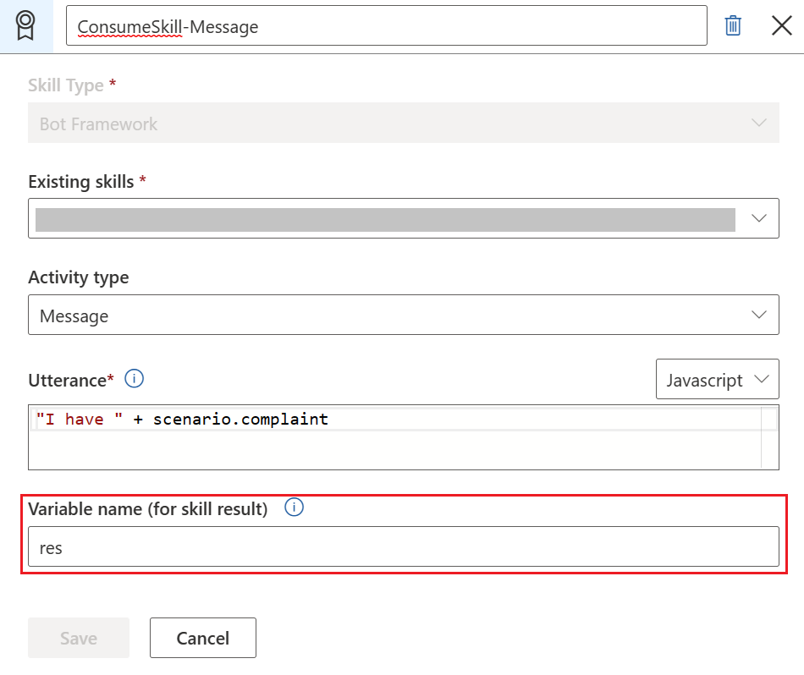804x675 pixels.
Task: Click the disabled Save button
Action: point(78,638)
